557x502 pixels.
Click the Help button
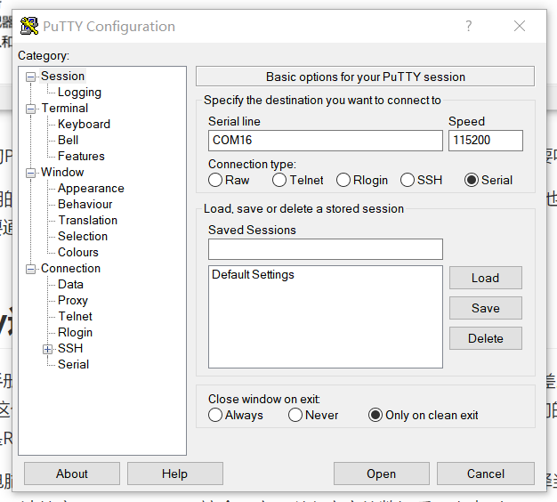[x=174, y=474]
